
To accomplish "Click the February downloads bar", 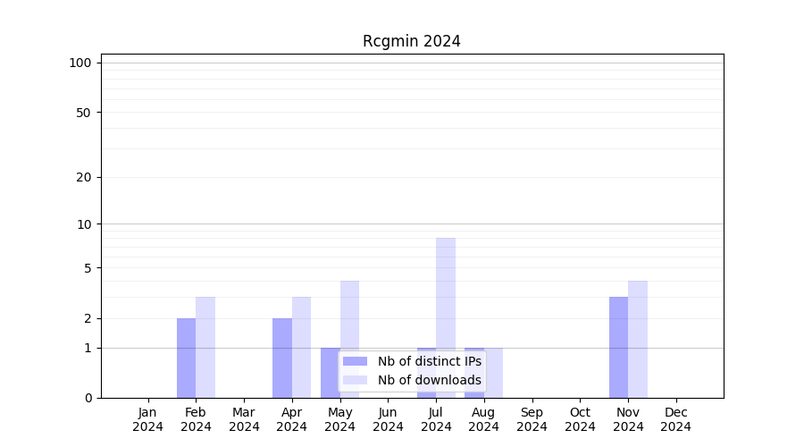I will click(x=205, y=347).
